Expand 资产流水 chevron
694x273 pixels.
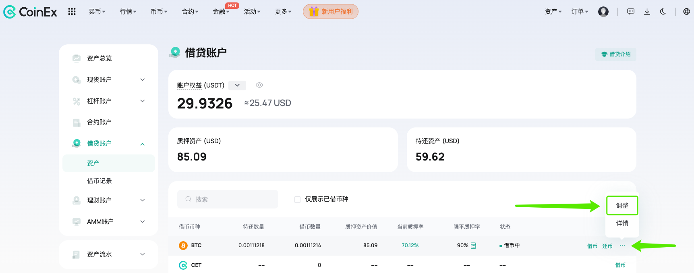[x=143, y=254]
